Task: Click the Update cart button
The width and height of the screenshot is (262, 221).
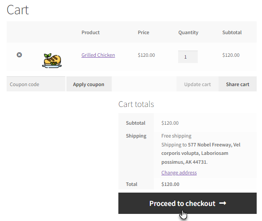Action: coord(197,84)
